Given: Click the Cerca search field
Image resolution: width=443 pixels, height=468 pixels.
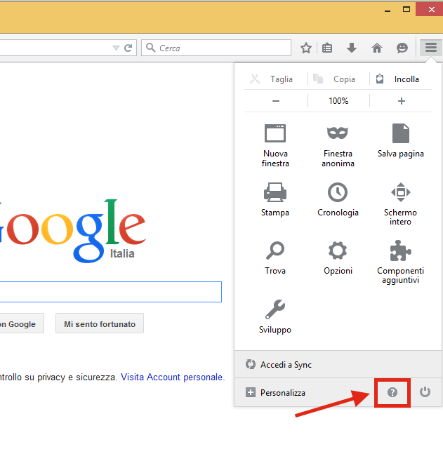Looking at the screenshot, I should point(216,48).
